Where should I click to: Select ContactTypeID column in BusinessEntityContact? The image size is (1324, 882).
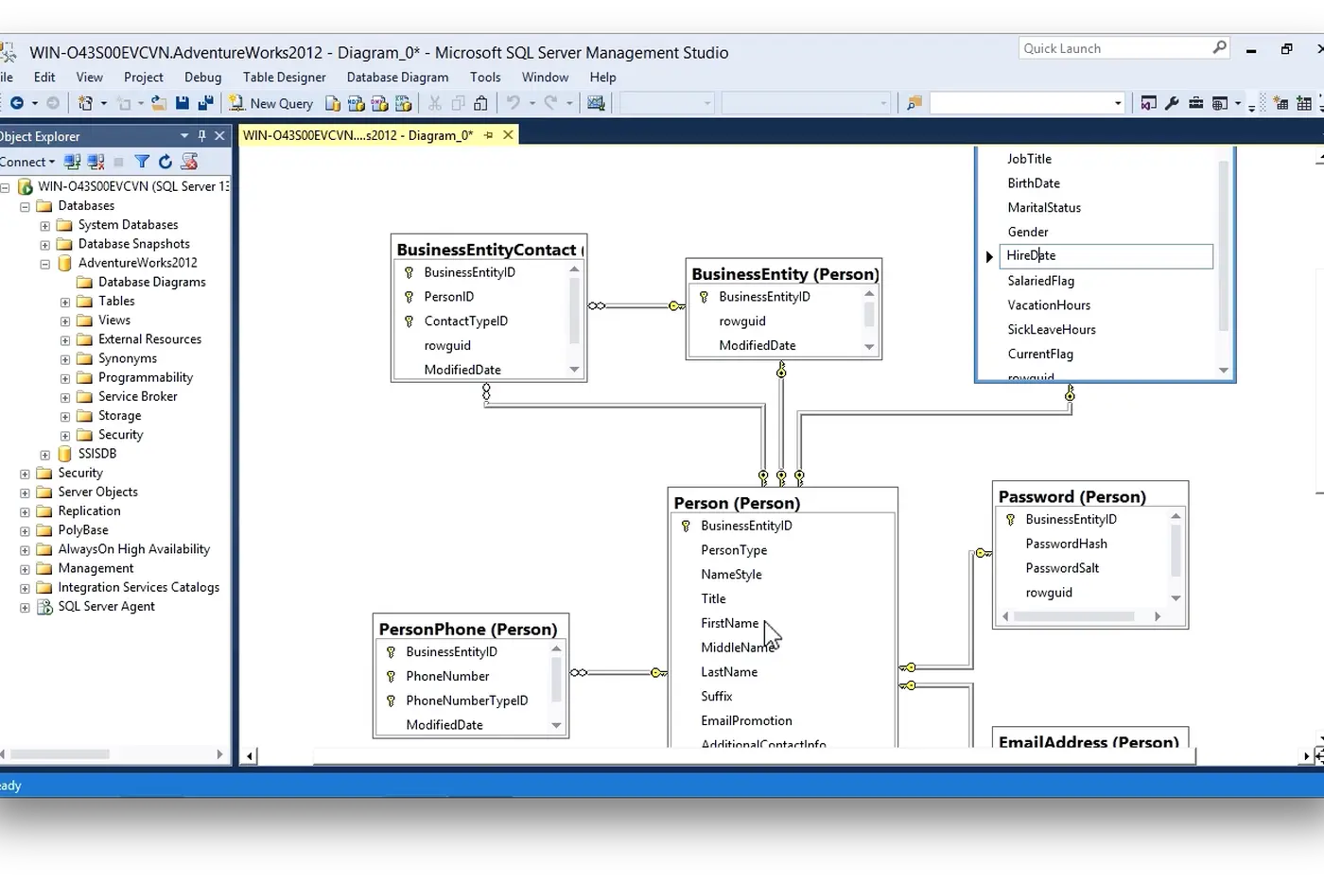[465, 321]
